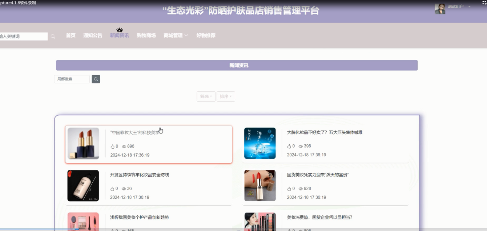Image resolution: width=487 pixels, height=231 pixels.
Task: Click blue water thumbnail of 大牌化妆品 article
Action: (x=260, y=143)
